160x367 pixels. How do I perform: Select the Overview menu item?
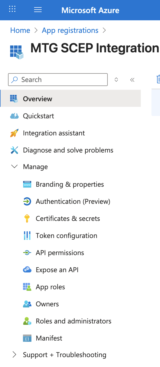[38, 99]
